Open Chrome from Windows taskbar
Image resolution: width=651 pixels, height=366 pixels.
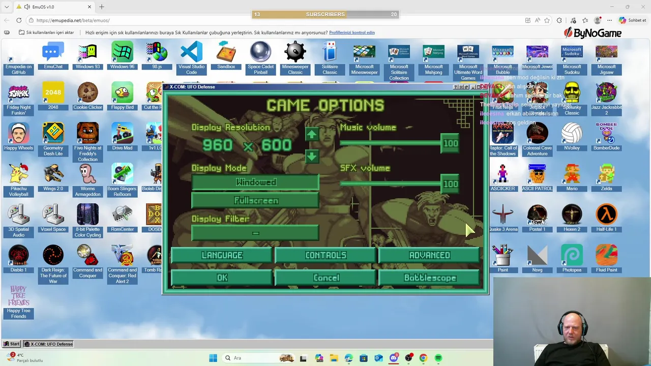(423, 358)
